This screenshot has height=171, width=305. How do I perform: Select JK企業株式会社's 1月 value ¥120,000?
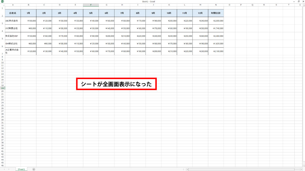pyautogui.click(x=28, y=51)
